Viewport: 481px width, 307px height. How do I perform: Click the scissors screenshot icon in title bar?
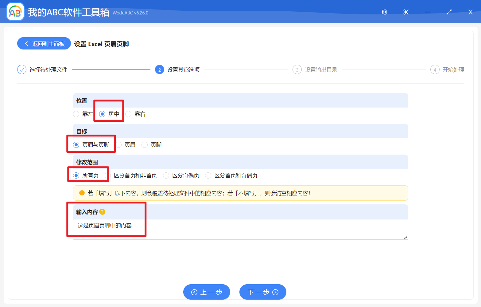point(406,12)
